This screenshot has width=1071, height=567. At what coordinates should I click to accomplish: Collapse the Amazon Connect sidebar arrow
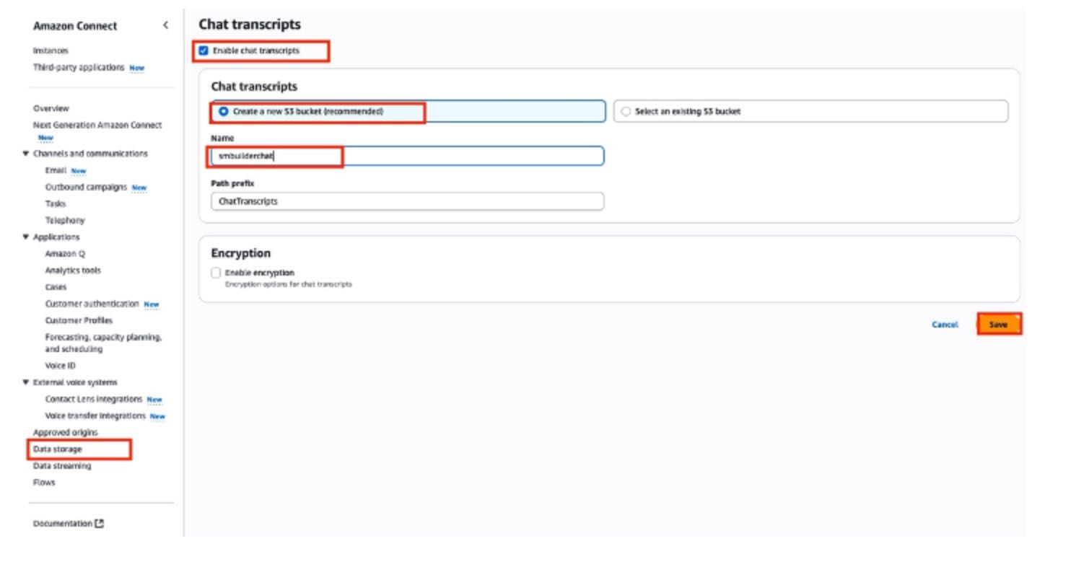pos(165,25)
